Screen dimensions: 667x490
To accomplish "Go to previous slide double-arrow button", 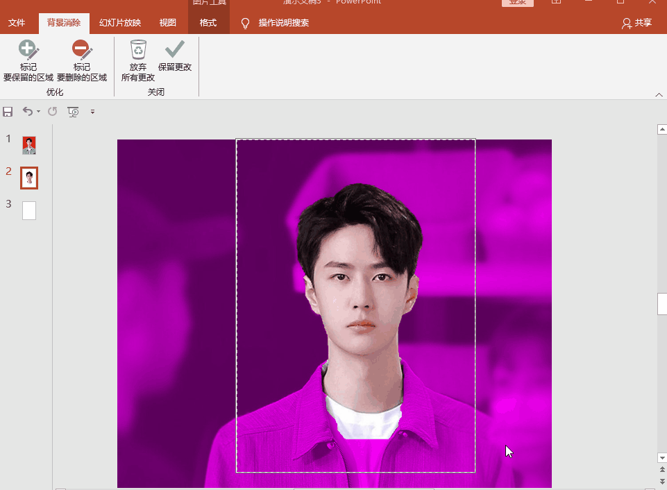I will (x=662, y=470).
